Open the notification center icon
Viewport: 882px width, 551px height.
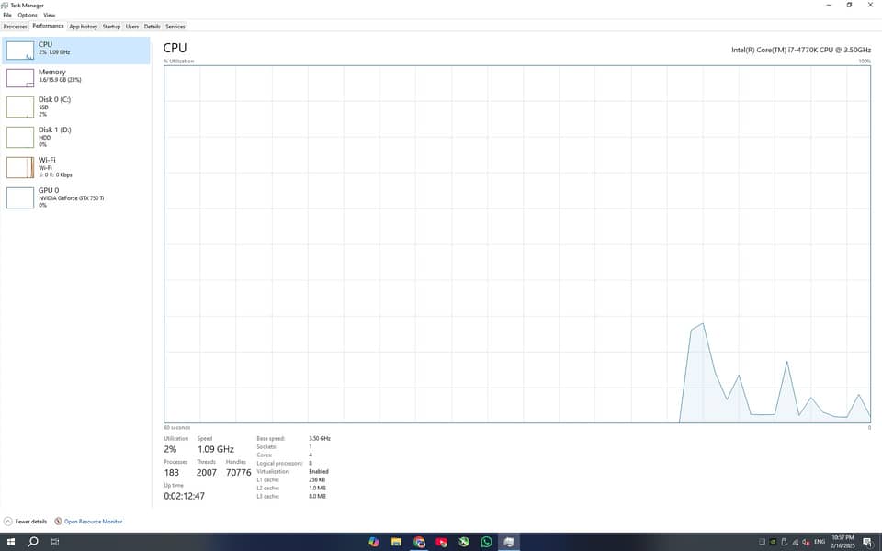(x=867, y=542)
